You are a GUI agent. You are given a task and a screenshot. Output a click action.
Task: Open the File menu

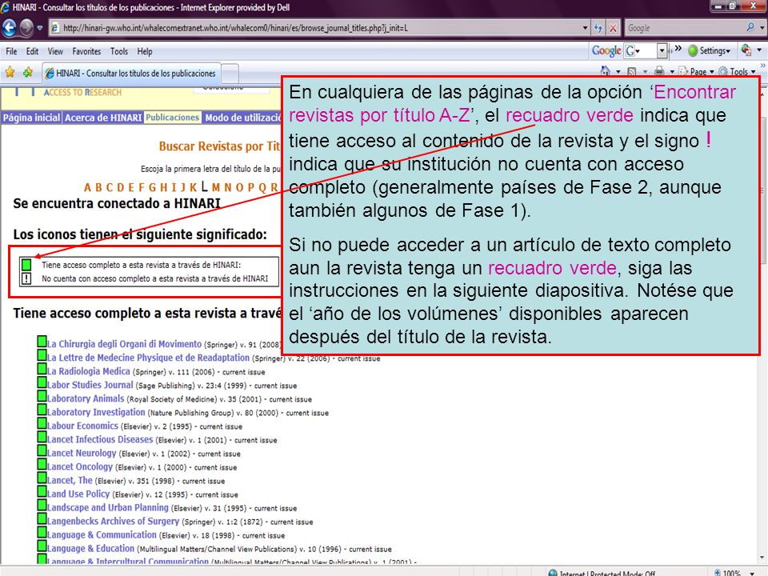coord(11,51)
